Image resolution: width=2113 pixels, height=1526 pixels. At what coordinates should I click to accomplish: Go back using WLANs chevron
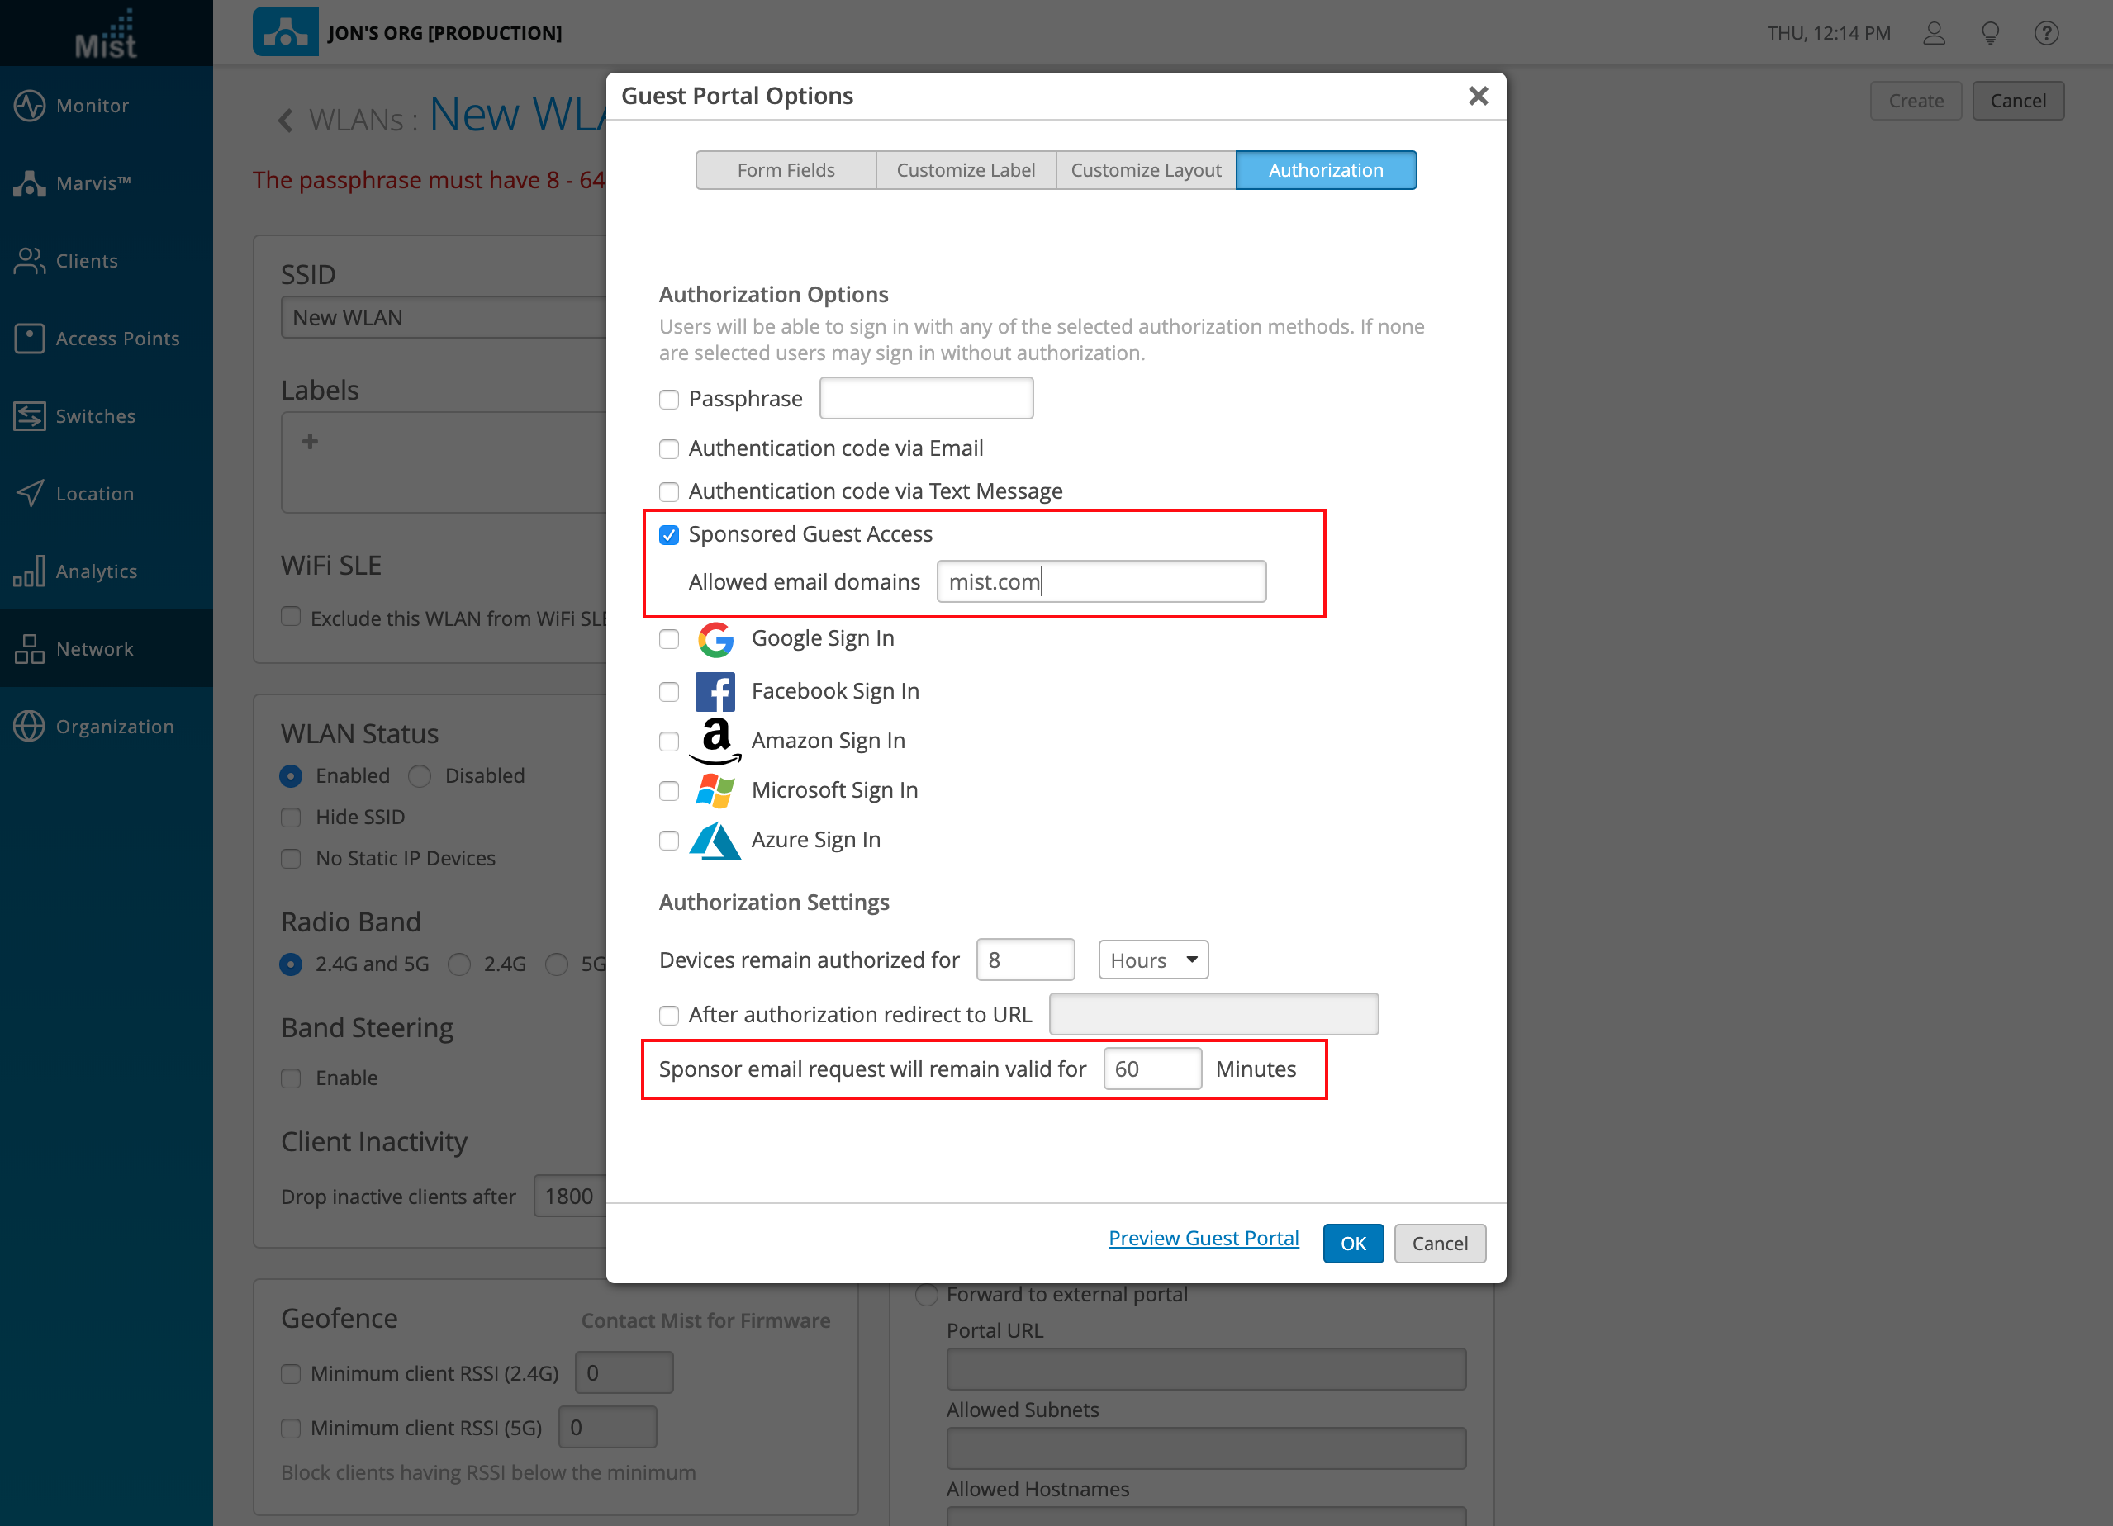pyautogui.click(x=286, y=121)
